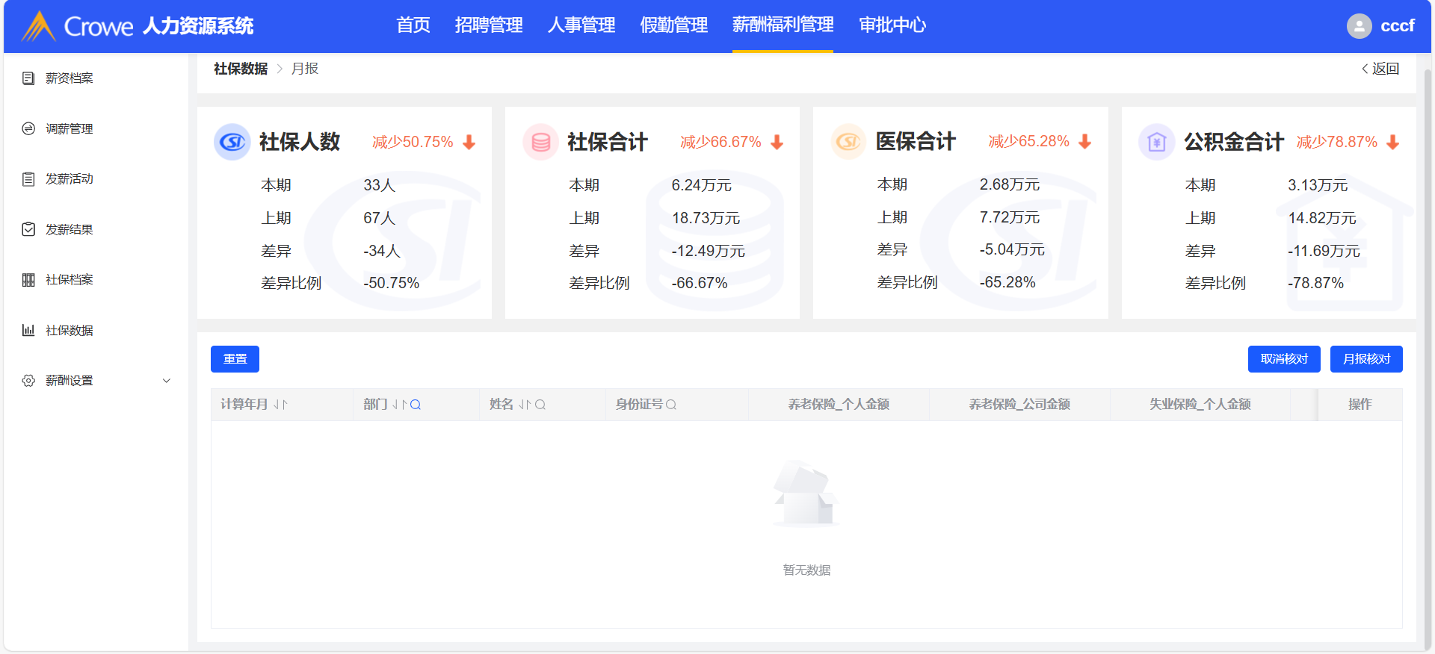1435x654 pixels.
Task: Click the 发薪结果 clipboard icon
Action: (28, 229)
